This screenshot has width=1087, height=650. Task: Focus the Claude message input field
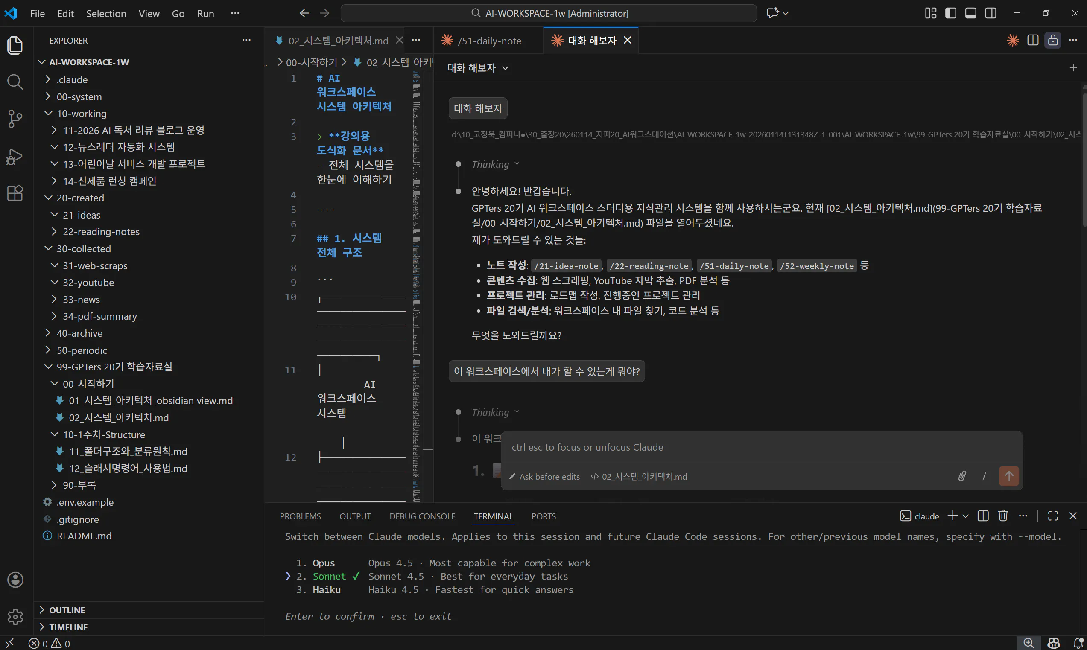(762, 447)
